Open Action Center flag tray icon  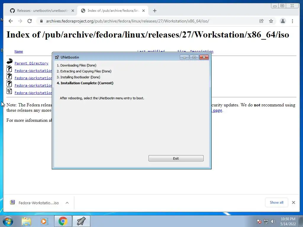pos(259,221)
